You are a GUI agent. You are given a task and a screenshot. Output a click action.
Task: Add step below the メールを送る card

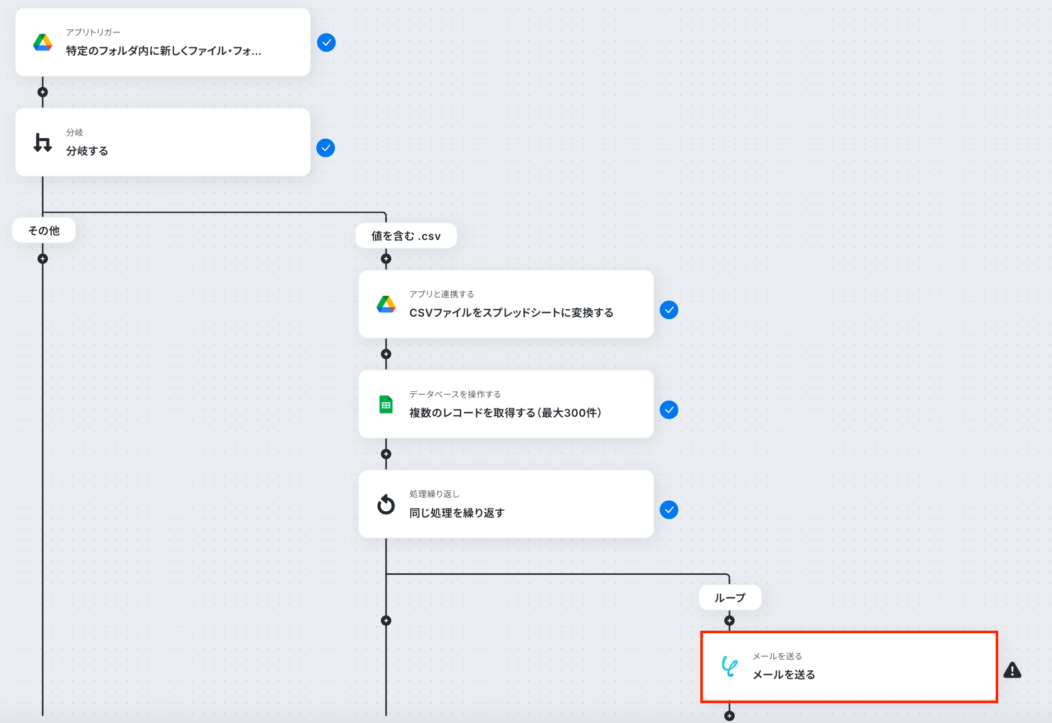[x=730, y=716]
